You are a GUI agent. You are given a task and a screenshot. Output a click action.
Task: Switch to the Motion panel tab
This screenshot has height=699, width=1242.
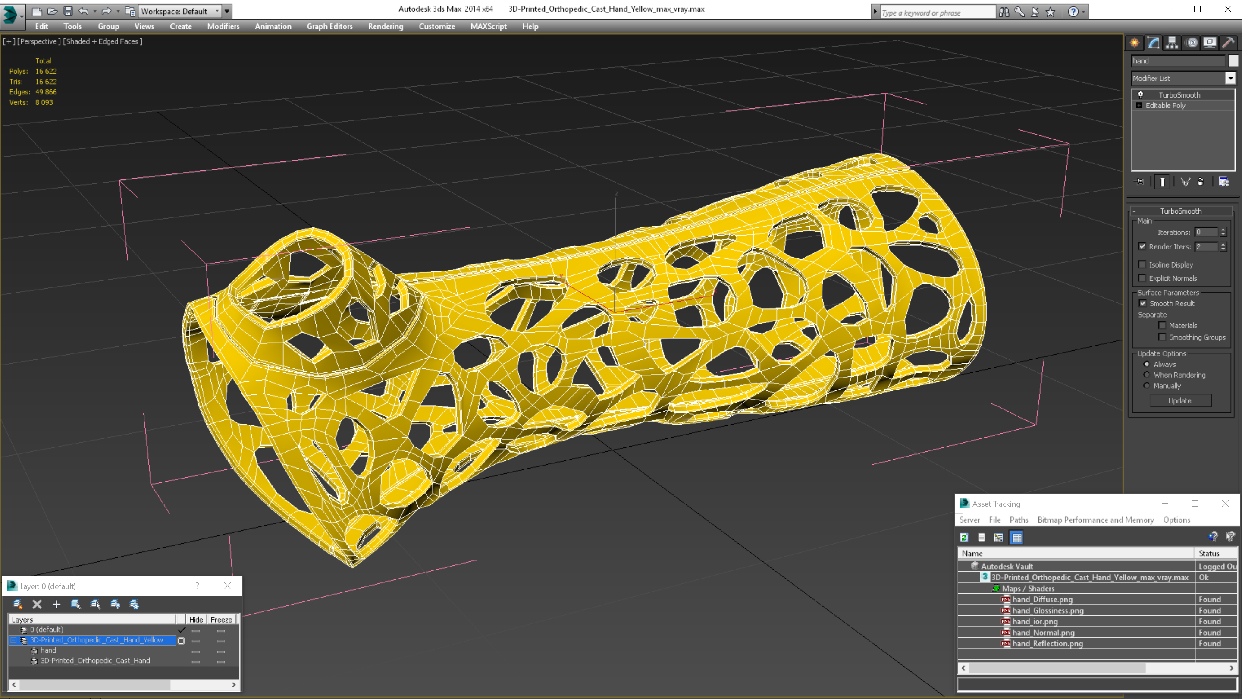(x=1192, y=43)
